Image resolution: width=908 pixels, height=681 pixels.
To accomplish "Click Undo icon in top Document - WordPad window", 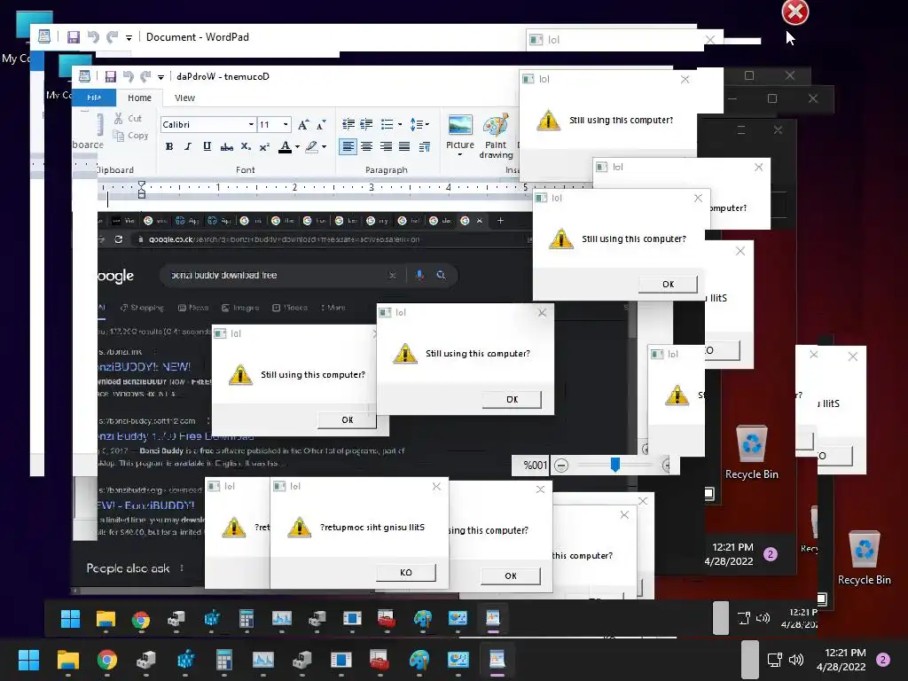I will tap(92, 37).
